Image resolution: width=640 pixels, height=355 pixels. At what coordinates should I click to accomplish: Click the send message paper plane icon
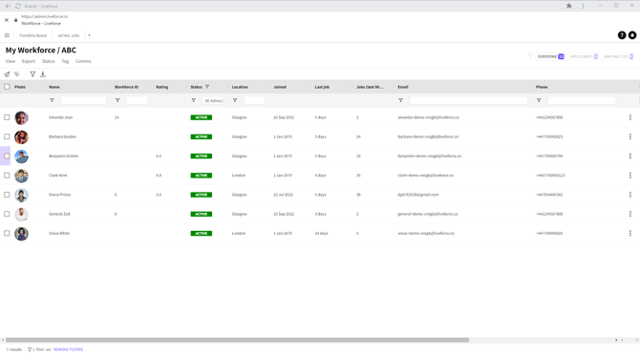[x=7, y=74]
